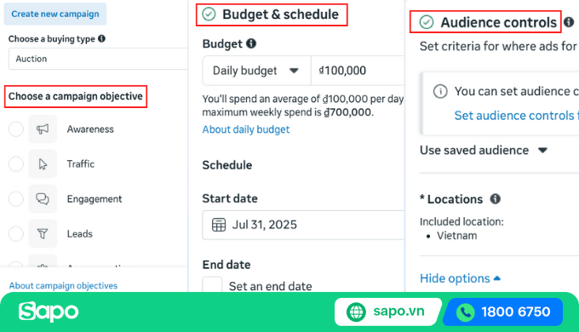This screenshot has width=579, height=332.
Task: Open the Daily budget dropdown
Action: [256, 71]
